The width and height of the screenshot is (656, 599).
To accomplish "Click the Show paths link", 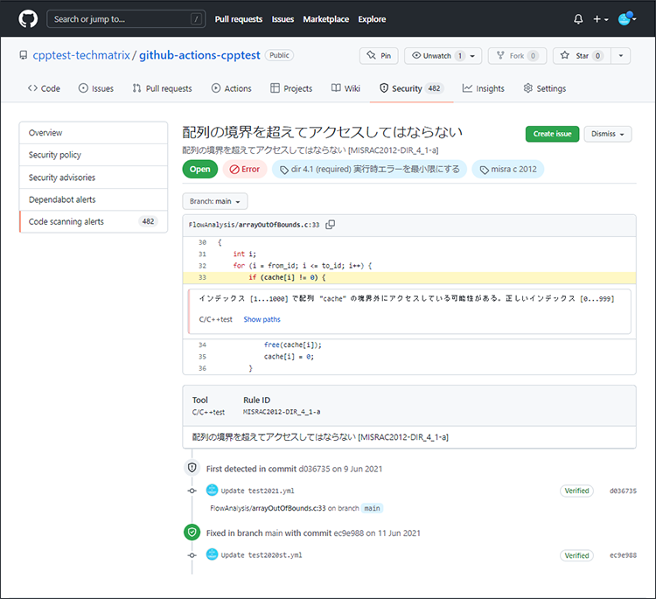I will pos(262,319).
